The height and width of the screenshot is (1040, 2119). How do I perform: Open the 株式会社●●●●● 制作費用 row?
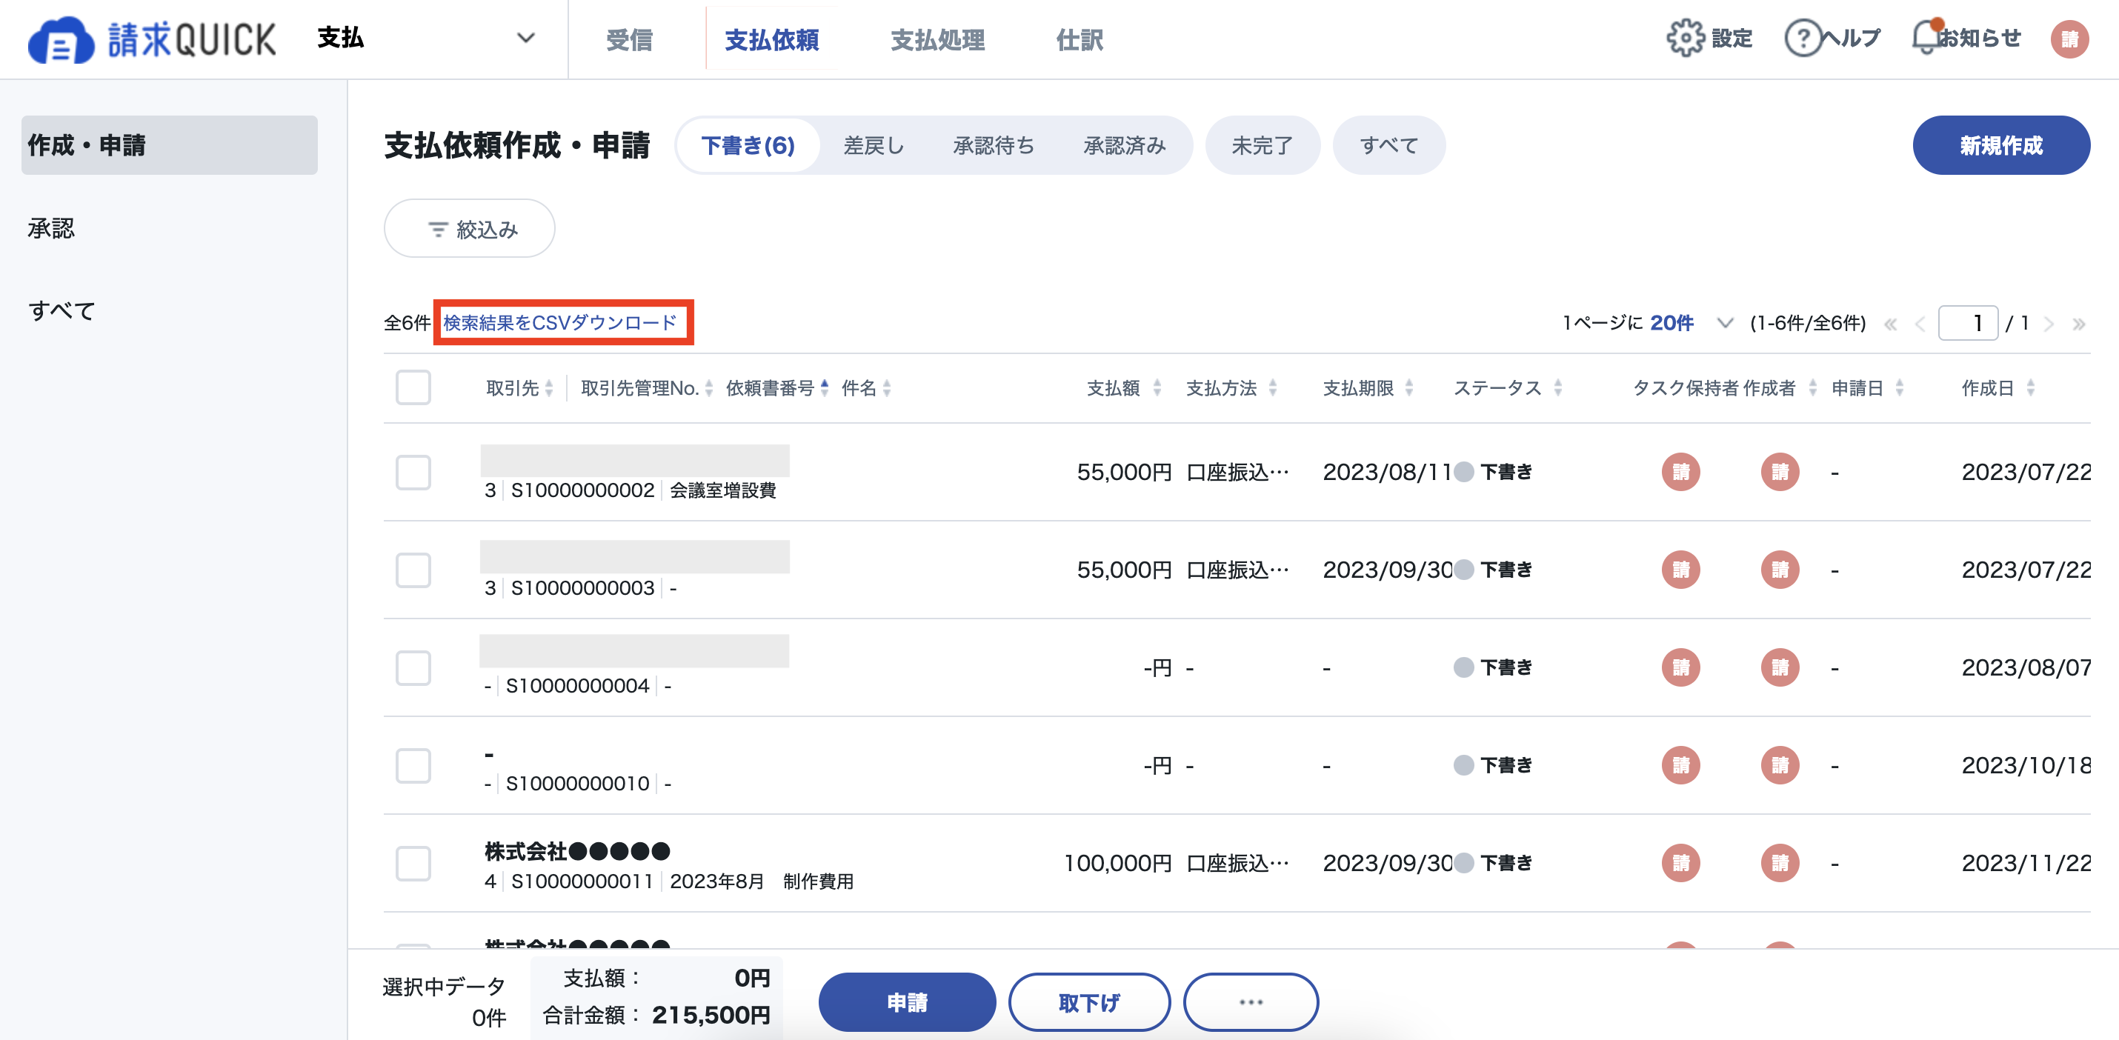[x=1237, y=863]
